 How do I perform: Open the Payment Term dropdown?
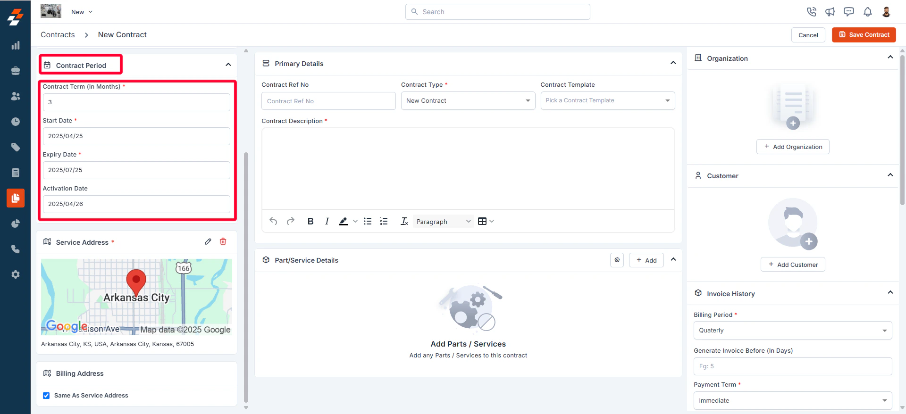(793, 400)
